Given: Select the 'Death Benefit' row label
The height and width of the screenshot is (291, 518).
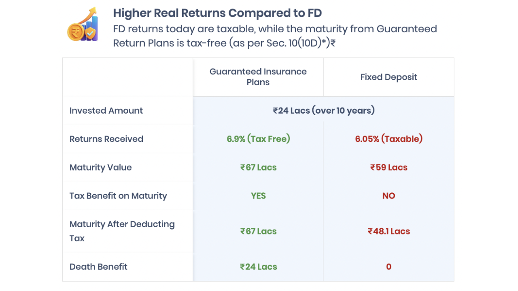Looking at the screenshot, I should (x=98, y=267).
